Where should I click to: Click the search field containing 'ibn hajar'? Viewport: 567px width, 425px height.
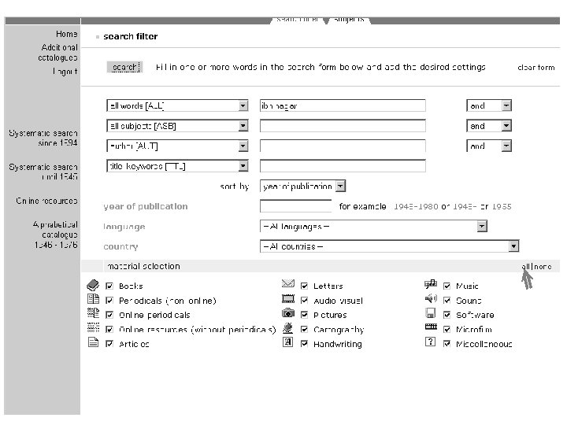click(343, 106)
